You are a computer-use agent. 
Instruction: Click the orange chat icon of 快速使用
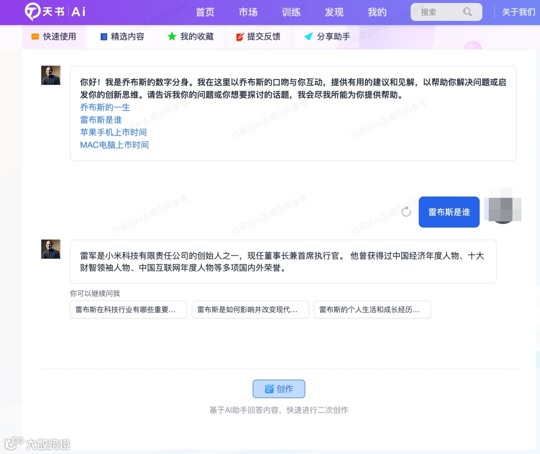coord(35,36)
